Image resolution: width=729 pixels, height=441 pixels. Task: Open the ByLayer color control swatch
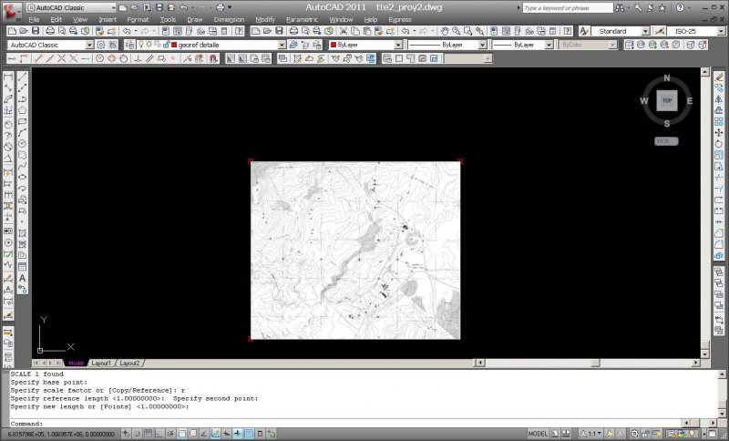[334, 45]
